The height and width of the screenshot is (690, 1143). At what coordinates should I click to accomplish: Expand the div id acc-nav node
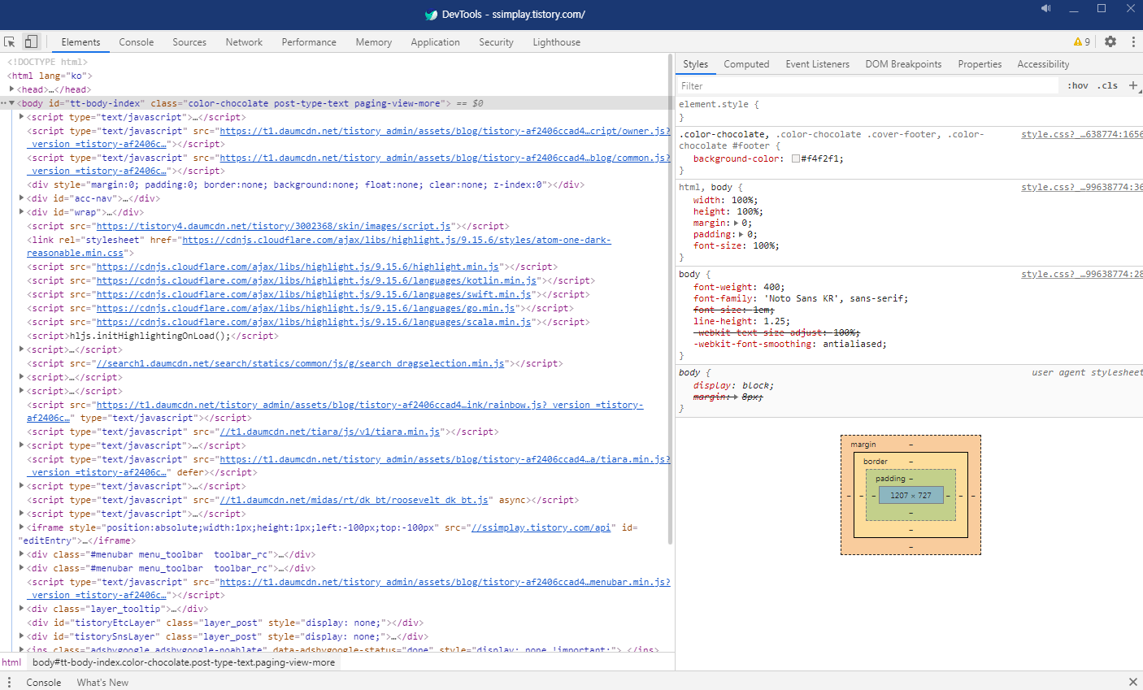[22, 197]
